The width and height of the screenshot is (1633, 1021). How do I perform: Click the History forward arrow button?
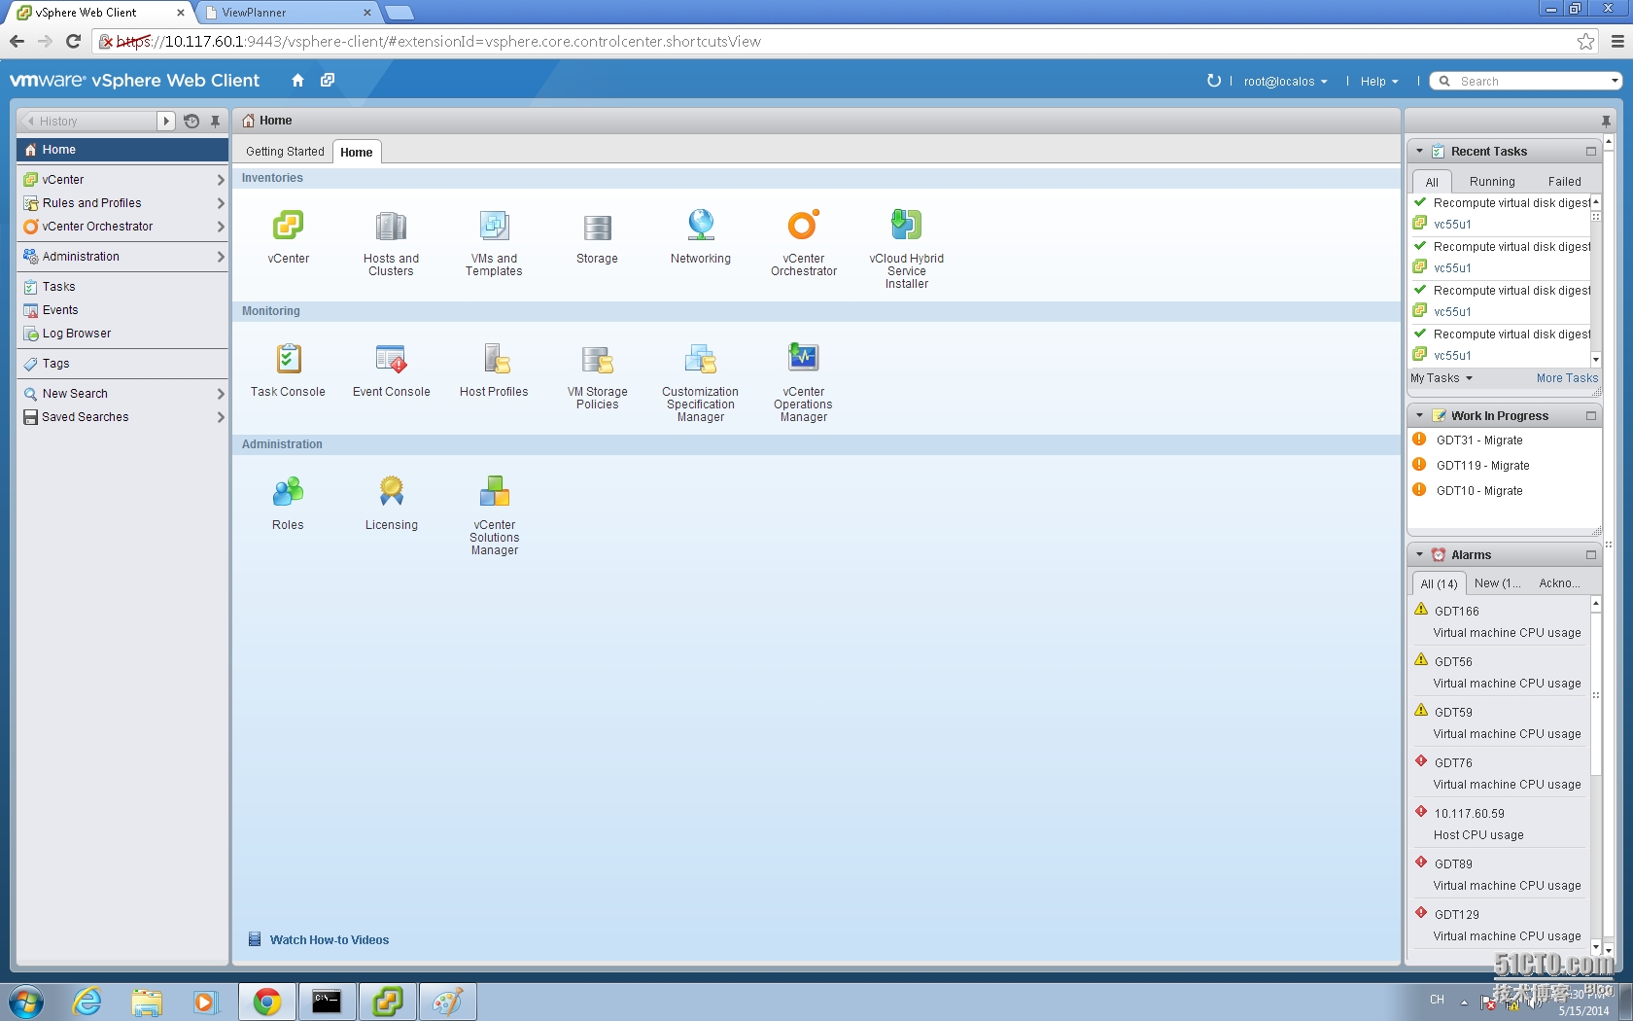(x=166, y=122)
